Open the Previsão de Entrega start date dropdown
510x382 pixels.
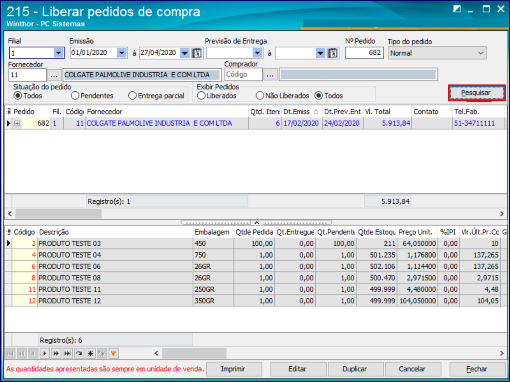pos(258,53)
